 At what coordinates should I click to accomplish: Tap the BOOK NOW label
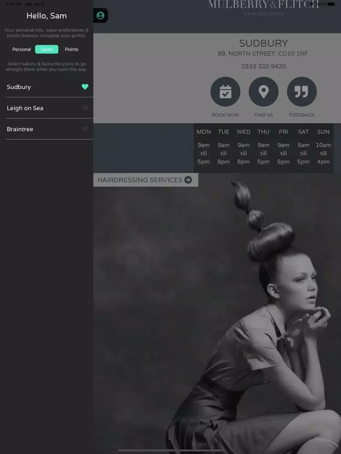point(226,115)
